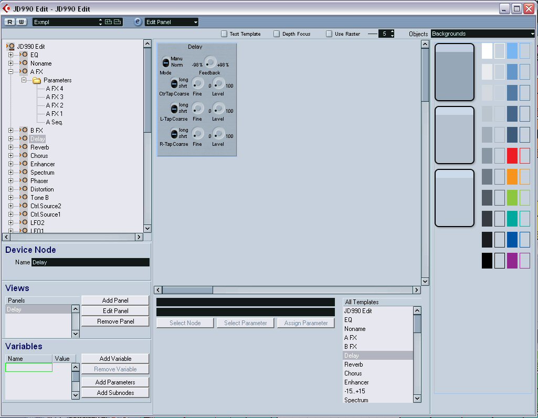
Task: Select Enhancer in All Templates list
Action: [378, 382]
